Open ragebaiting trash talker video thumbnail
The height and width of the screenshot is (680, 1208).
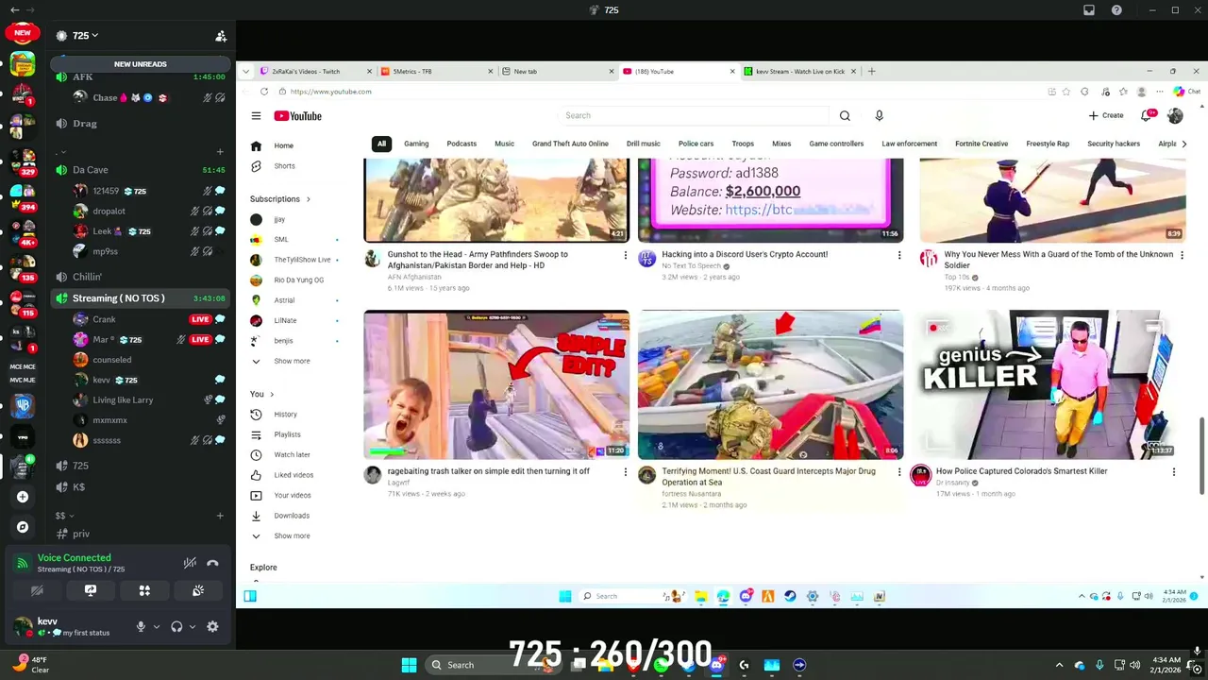496,384
